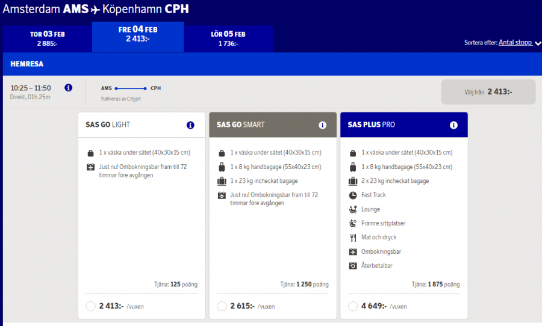Screen dimensions: 542x326
Task: Open the SAS Go Light info icon
Action: [190, 125]
